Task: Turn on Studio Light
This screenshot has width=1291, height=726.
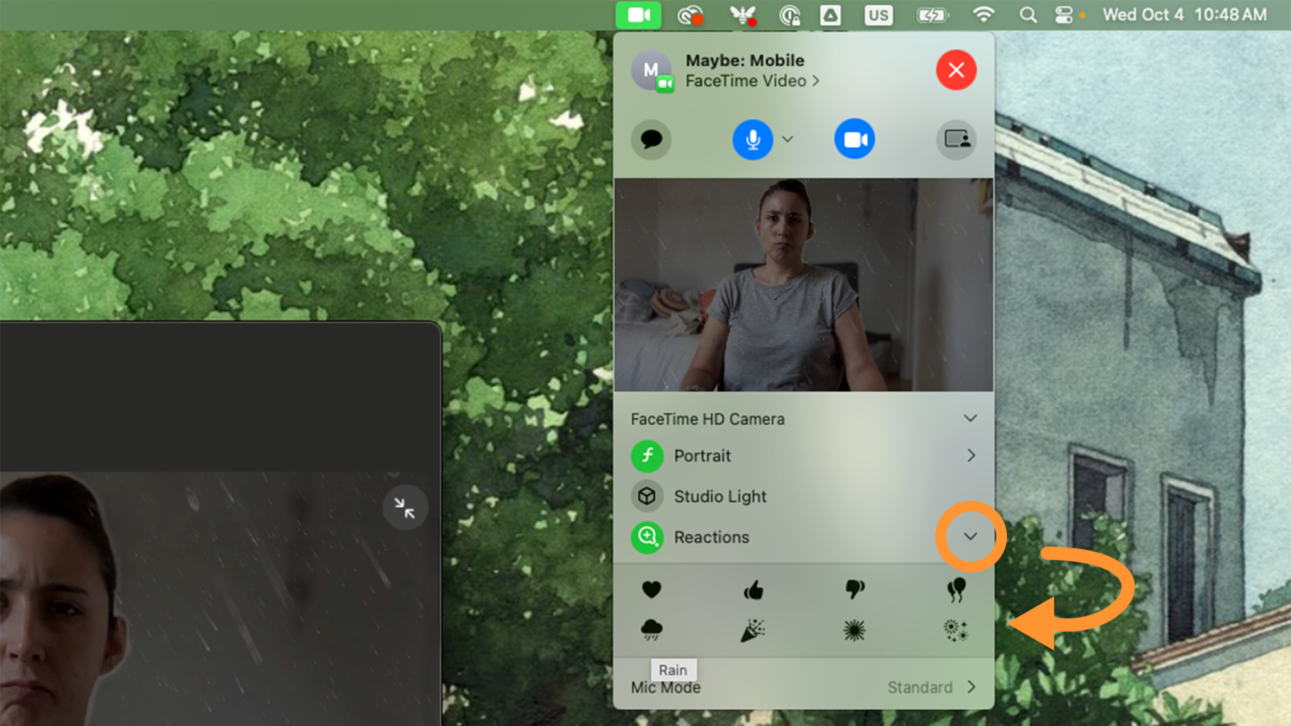Action: pos(720,496)
